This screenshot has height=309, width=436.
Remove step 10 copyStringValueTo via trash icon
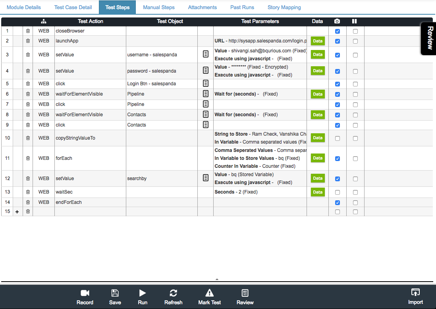coord(28,138)
